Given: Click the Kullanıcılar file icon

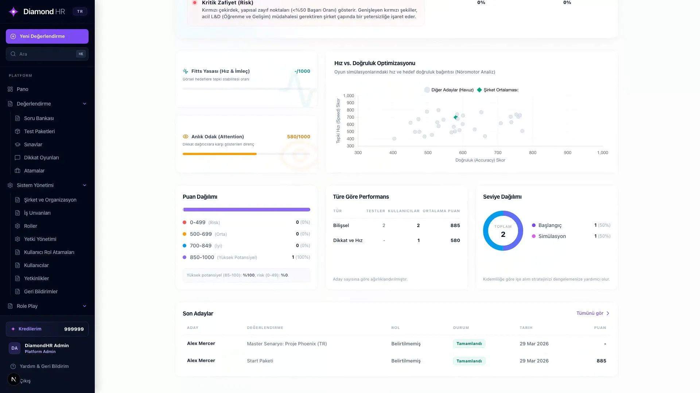Looking at the screenshot, I should click(x=17, y=265).
